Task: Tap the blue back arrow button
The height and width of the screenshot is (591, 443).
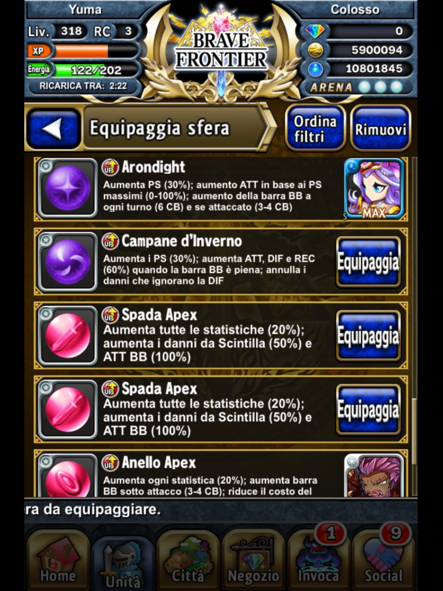Action: pyautogui.click(x=53, y=128)
